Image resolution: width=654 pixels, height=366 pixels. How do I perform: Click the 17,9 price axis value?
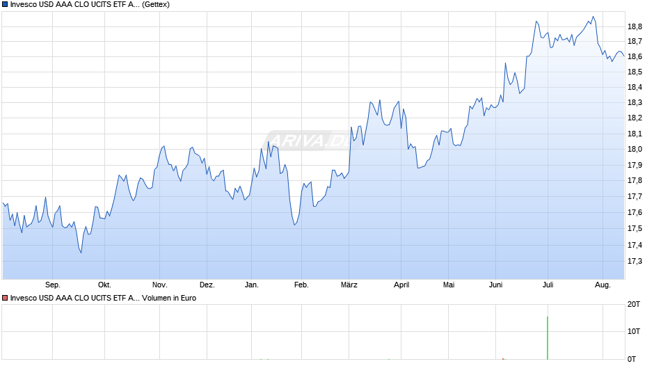pos(635,166)
